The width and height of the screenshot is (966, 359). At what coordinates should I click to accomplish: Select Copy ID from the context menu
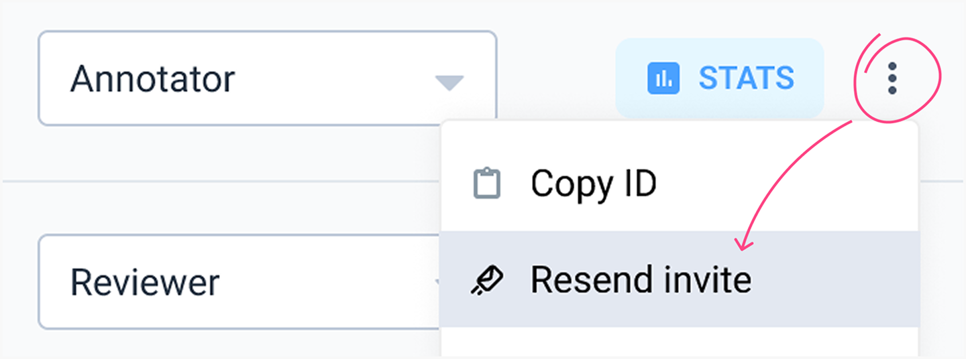[593, 184]
